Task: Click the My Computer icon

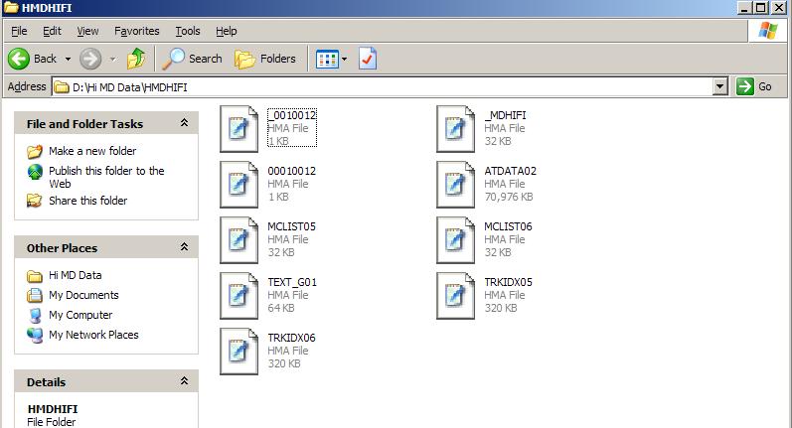Action: (35, 316)
